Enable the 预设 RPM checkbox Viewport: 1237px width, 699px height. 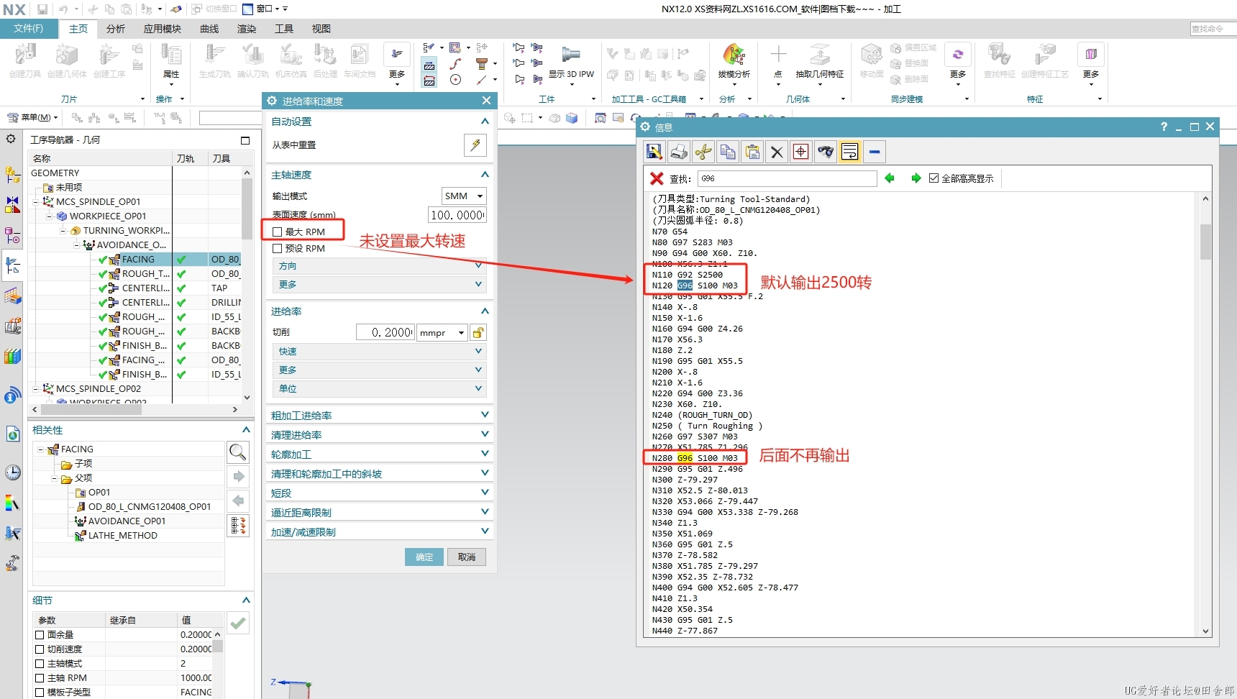tap(277, 248)
